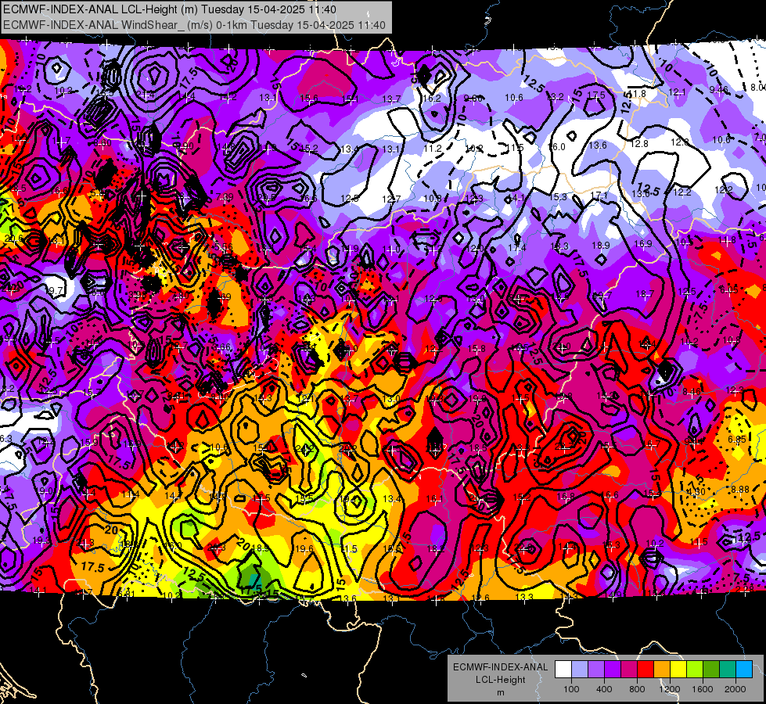
Task: Click the grid value 5.81 on the map
Action: [x=127, y=594]
